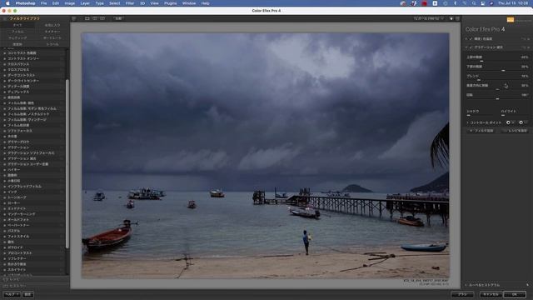This screenshot has height=300, width=533.
Task: Collapse the first filter in the stack
Action: (x=466, y=39)
